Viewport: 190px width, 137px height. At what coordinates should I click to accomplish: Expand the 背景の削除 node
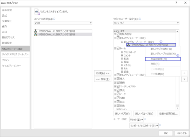point(115,34)
